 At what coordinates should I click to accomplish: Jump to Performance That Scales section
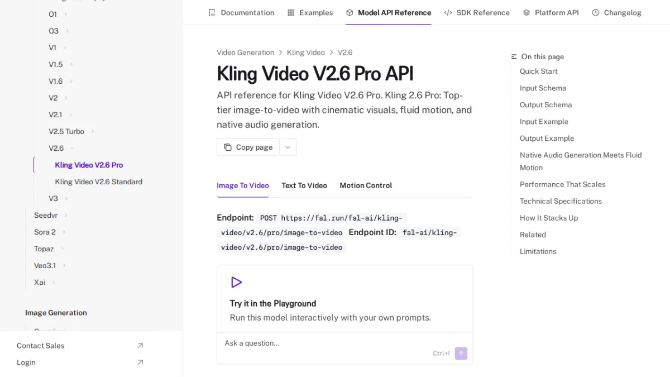click(562, 184)
